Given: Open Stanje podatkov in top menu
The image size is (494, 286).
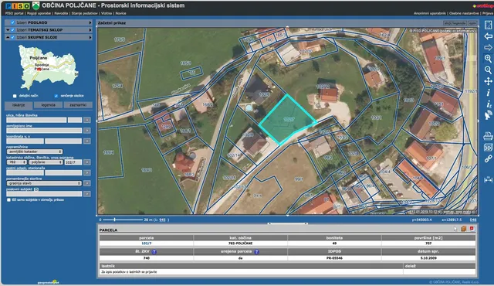Looking at the screenshot, I should click(x=84, y=13).
